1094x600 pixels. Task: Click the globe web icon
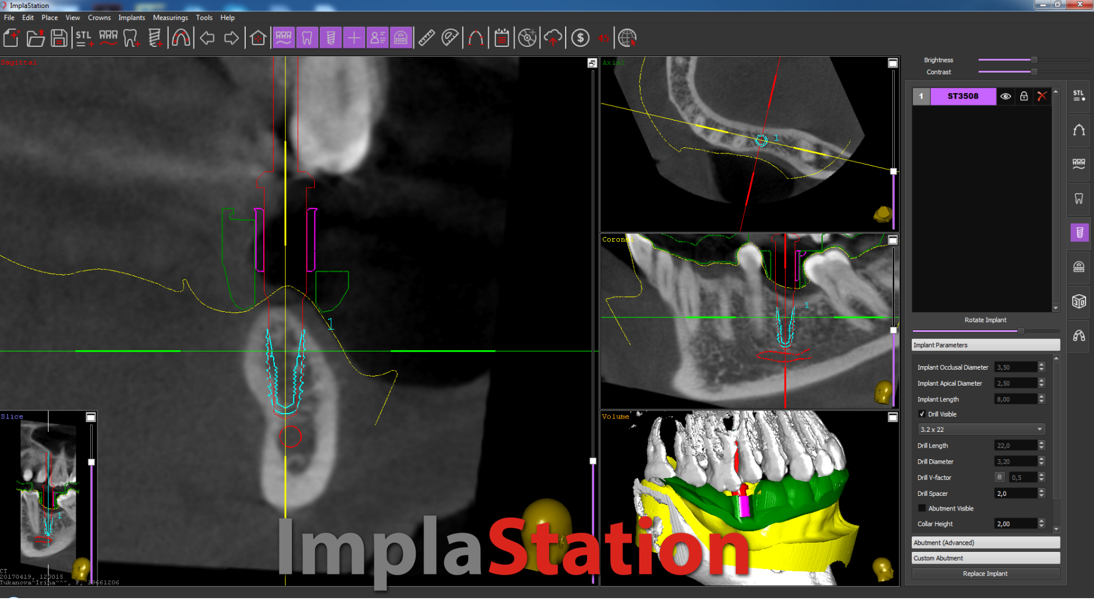point(627,38)
